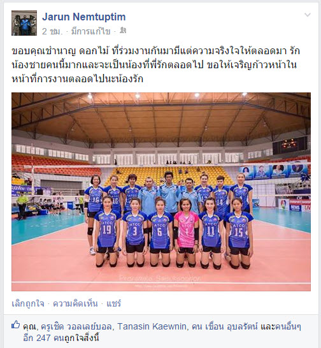Open the 'ครูเชิด วอลเลย์บอล' liker profile
The height and width of the screenshot is (348, 321).
78,326
